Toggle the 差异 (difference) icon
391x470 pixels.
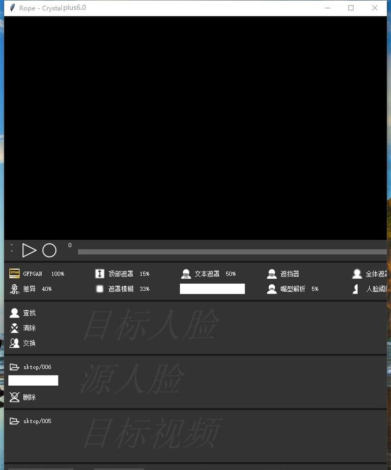[14, 289]
